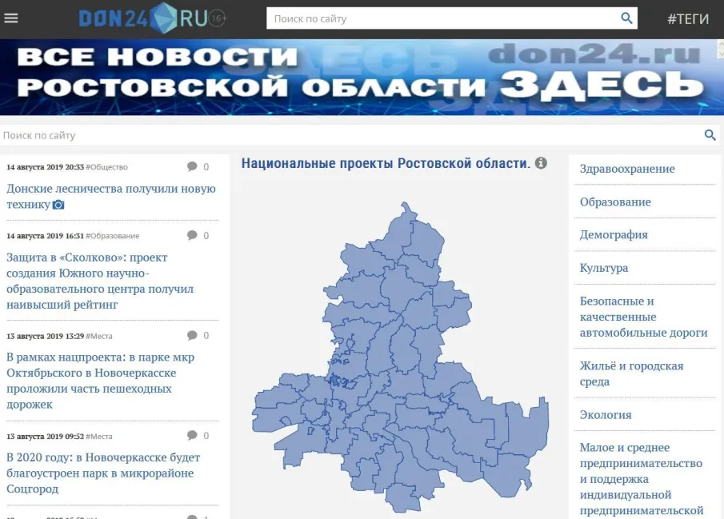Select Здравоохранение project category
Image resolution: width=724 pixels, height=519 pixels.
627,169
